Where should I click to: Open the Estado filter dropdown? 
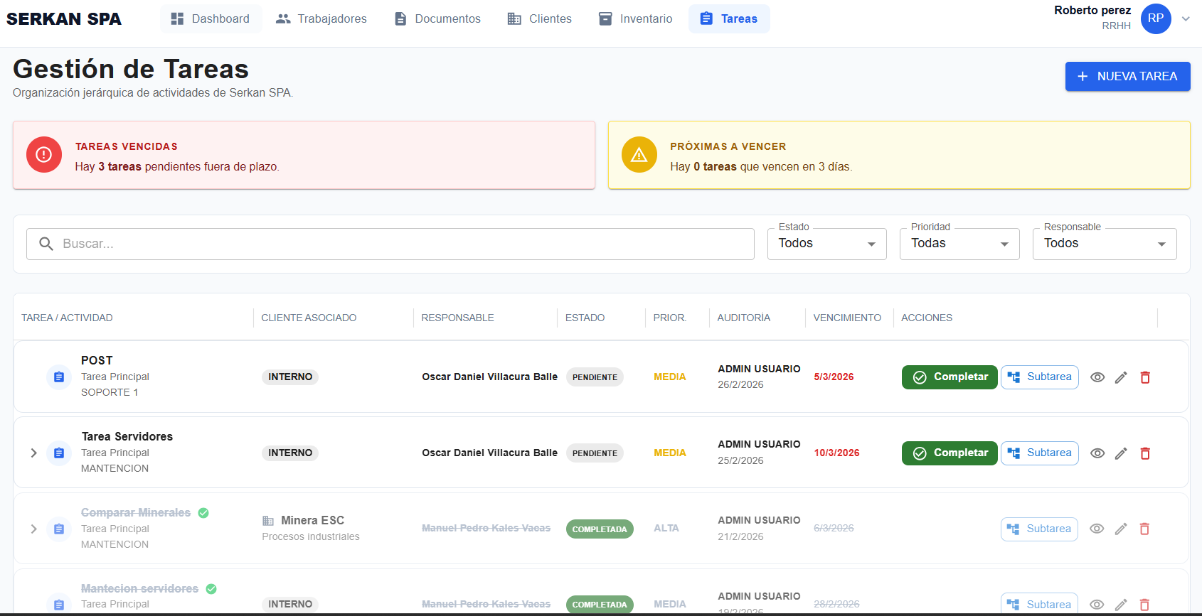click(826, 244)
